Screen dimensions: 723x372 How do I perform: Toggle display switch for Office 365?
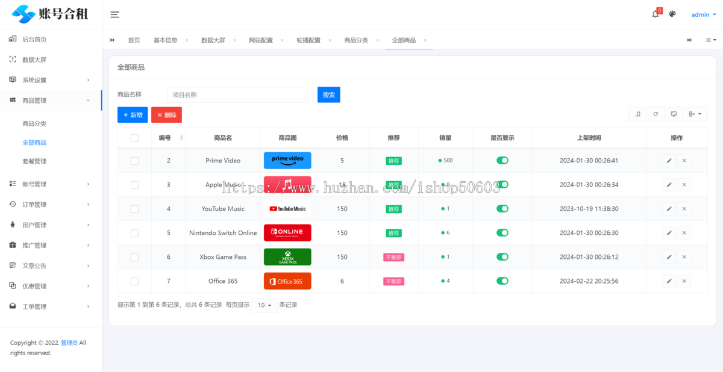pos(502,281)
